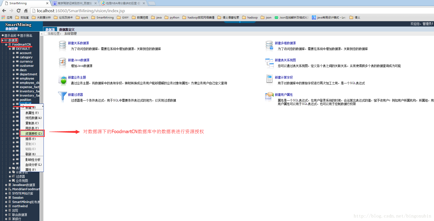Viewport: 434px width, 221px height.
Task: Click the database icon beside northwind
Action: (10, 206)
